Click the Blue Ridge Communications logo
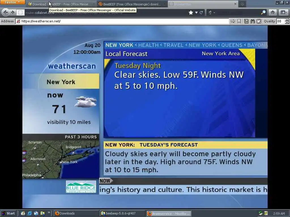Viewport: 290px width, 217px height. point(81,187)
